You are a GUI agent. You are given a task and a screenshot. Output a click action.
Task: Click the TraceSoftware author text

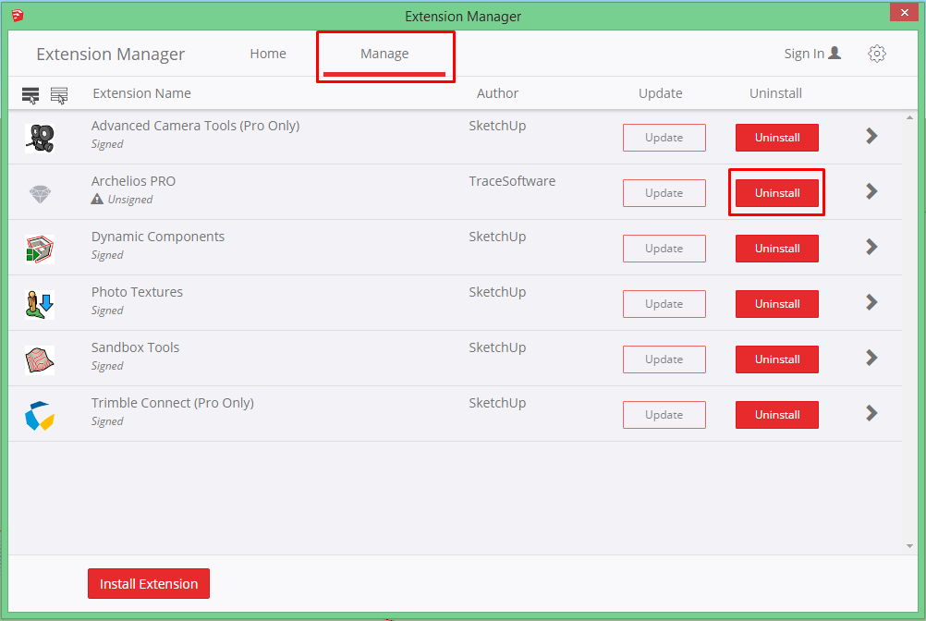click(512, 181)
